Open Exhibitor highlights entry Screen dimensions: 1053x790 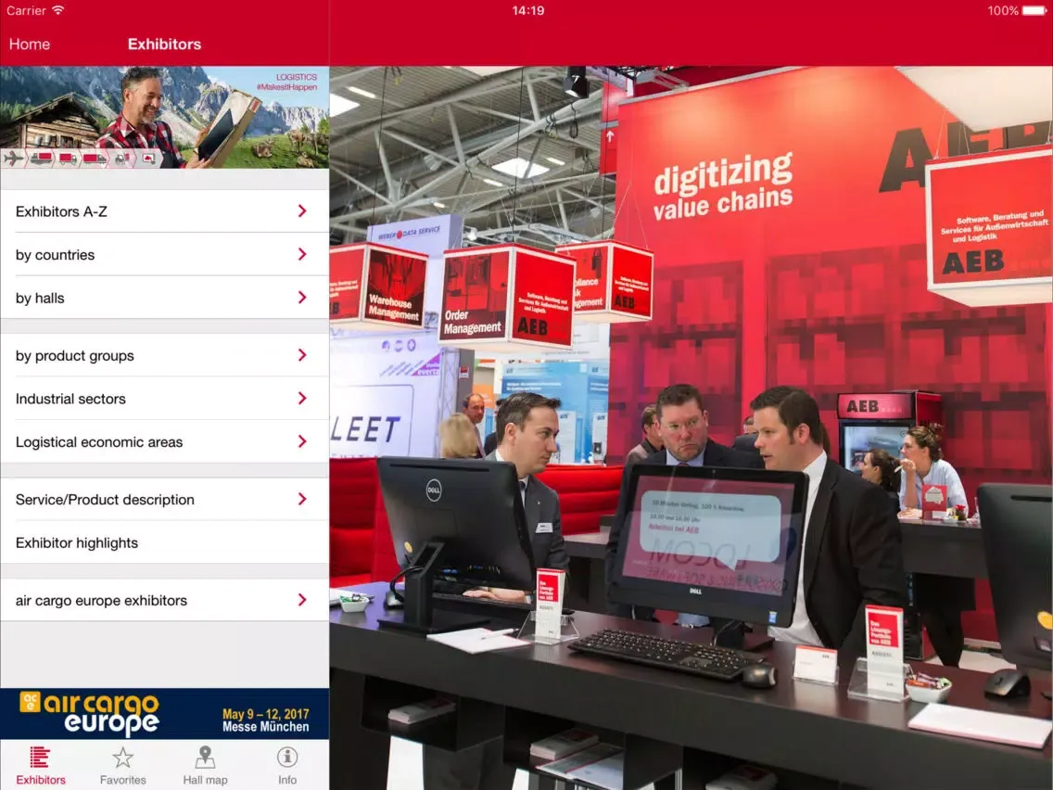point(165,542)
